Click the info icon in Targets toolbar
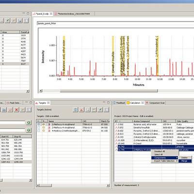Screen dimensions: 194x194 point(76,110)
